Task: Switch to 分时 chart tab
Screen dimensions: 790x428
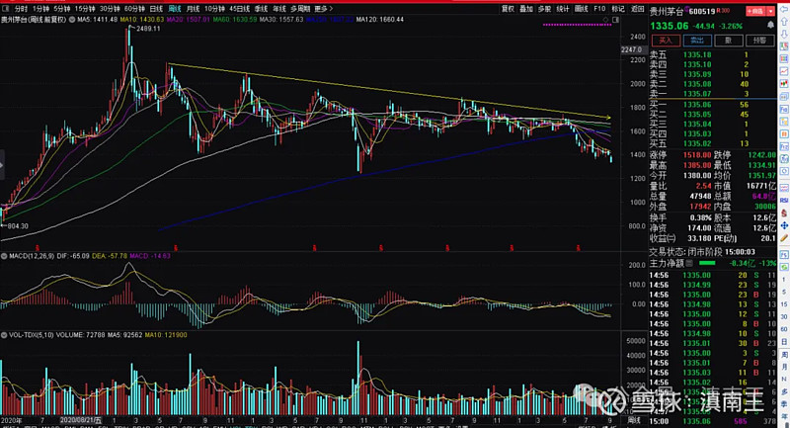Action: pos(21,9)
